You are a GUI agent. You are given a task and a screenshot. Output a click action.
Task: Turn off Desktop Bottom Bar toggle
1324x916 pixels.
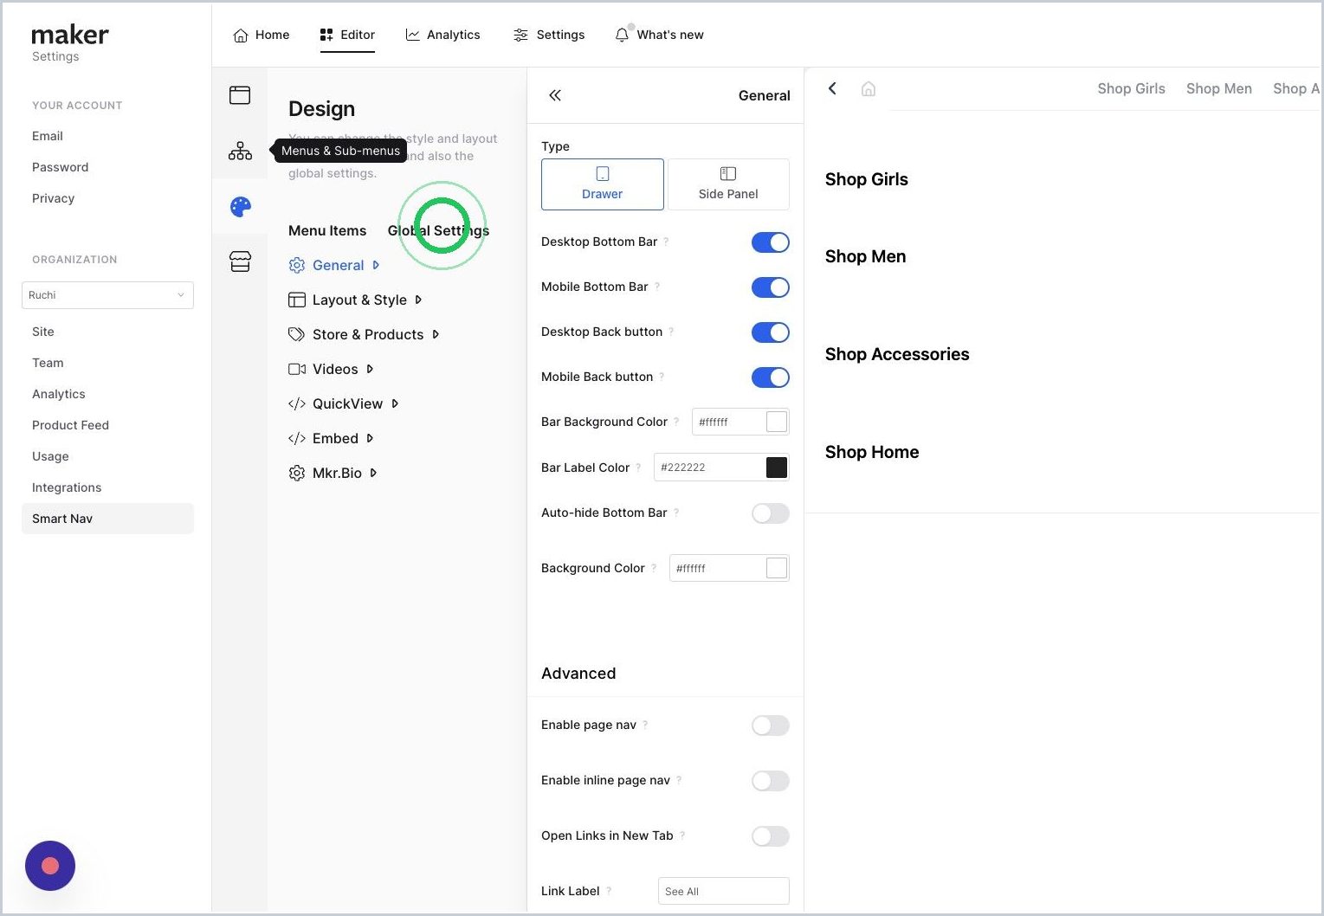pos(771,242)
